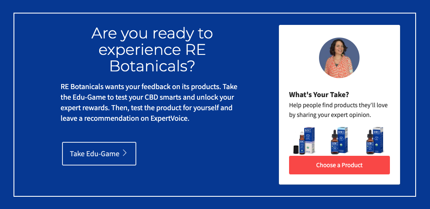The image size is (430, 209).
Task: Click the 'Are you ready to experience' headline
Action: click(152, 50)
